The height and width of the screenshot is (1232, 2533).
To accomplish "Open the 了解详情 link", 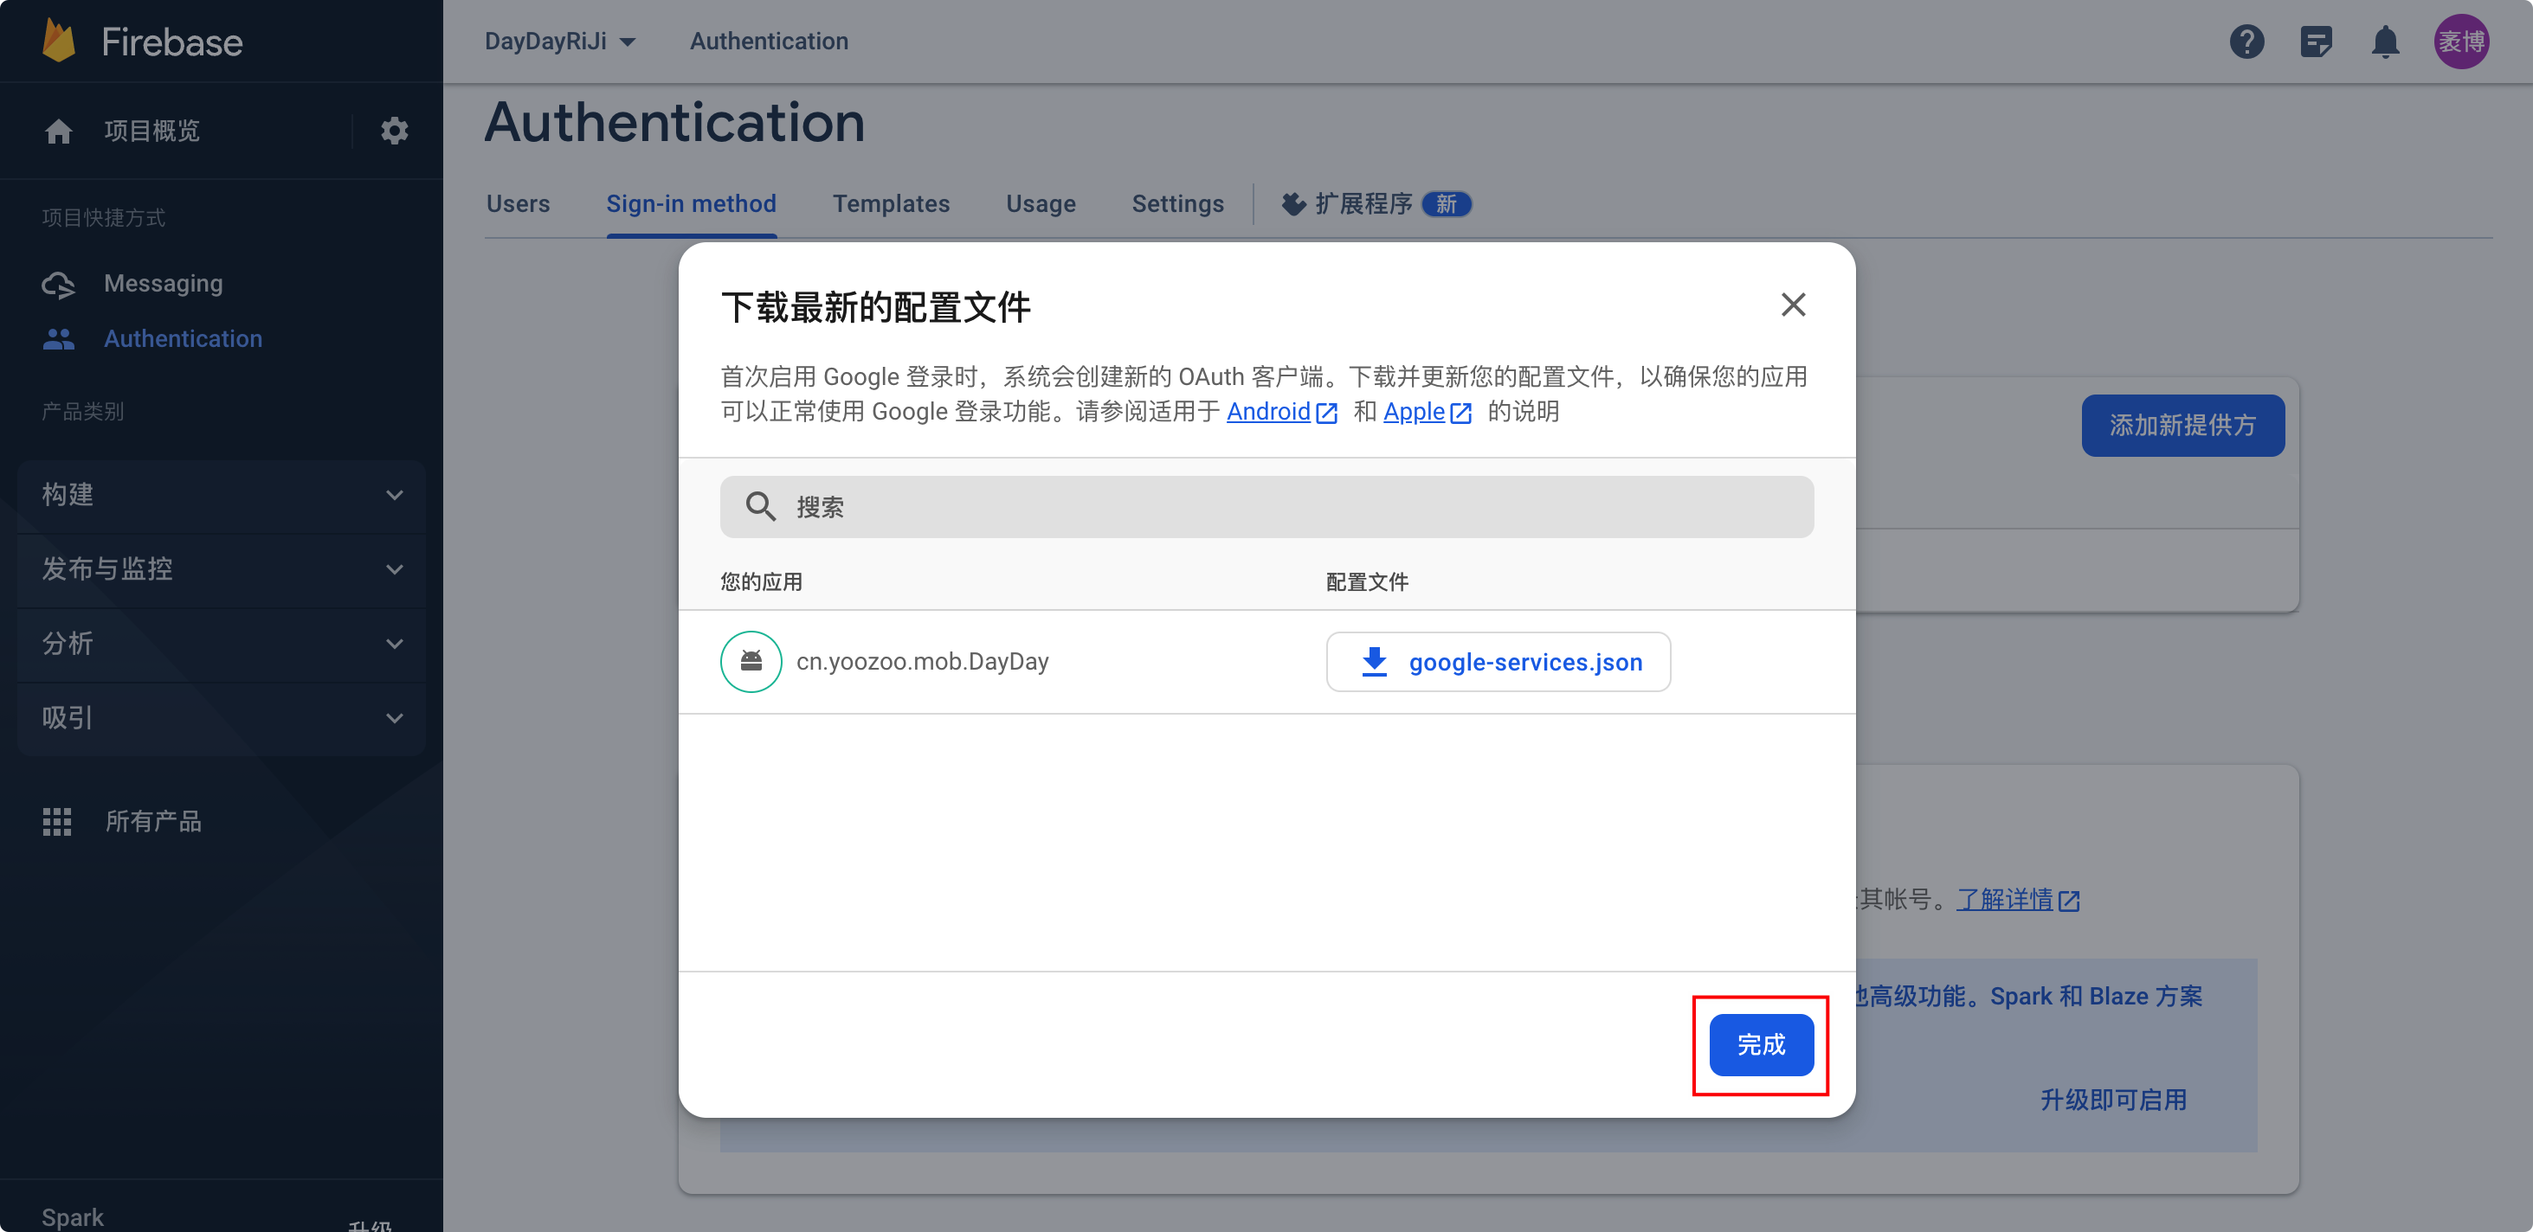I will coord(2005,900).
